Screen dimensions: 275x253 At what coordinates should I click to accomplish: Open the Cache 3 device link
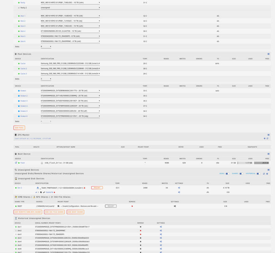coord(24,74)
